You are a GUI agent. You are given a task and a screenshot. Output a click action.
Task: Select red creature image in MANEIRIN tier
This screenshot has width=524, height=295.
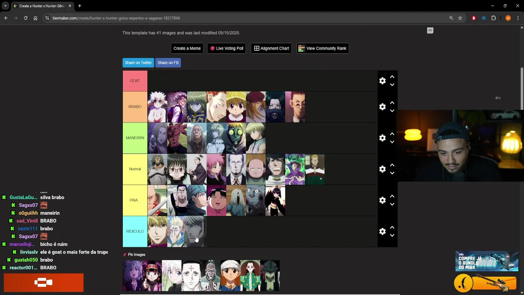click(x=177, y=138)
